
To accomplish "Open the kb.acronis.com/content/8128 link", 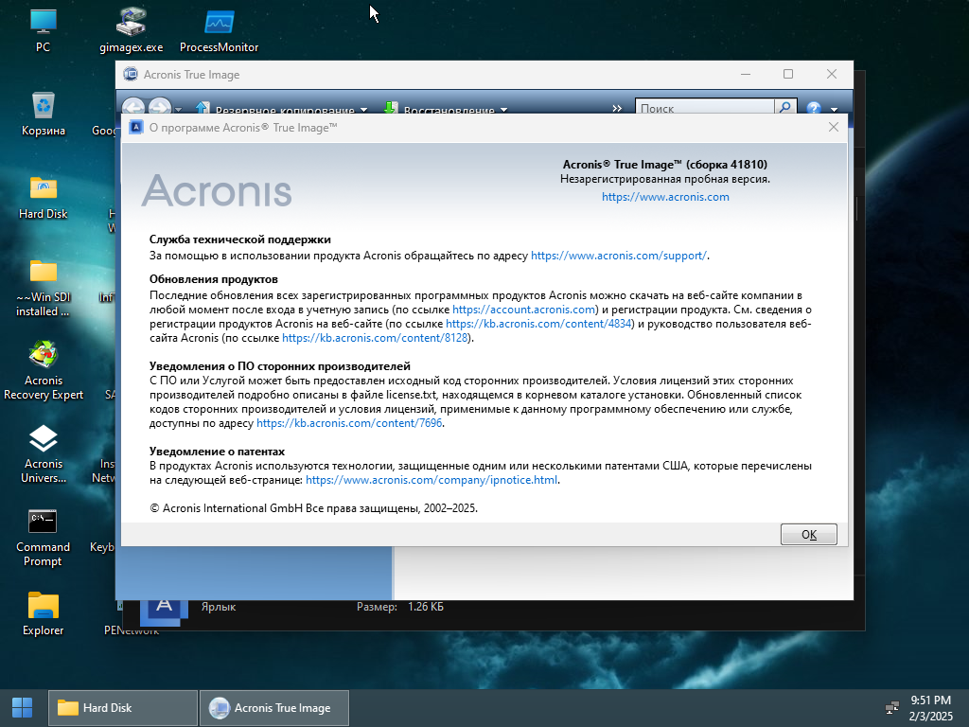I will 375,338.
